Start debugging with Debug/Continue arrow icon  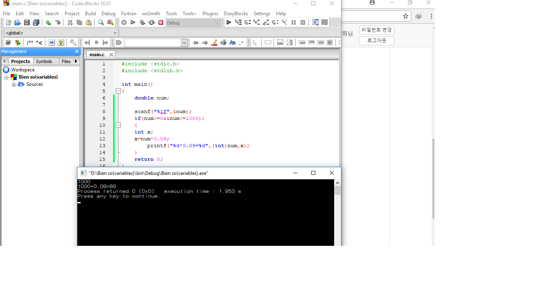pyautogui.click(x=229, y=23)
